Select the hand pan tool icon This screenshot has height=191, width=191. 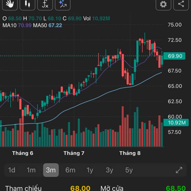pos(10,4)
